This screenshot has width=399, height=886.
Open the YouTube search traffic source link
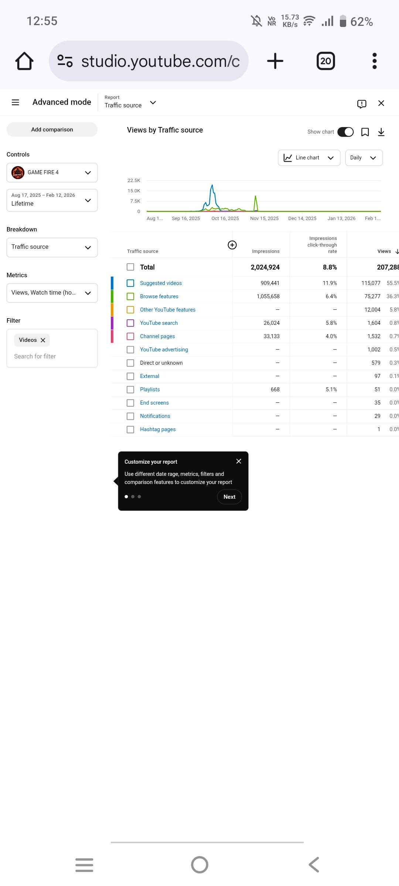click(x=159, y=323)
